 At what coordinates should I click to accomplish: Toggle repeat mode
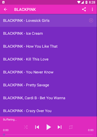pyautogui.click(x=71, y=127)
